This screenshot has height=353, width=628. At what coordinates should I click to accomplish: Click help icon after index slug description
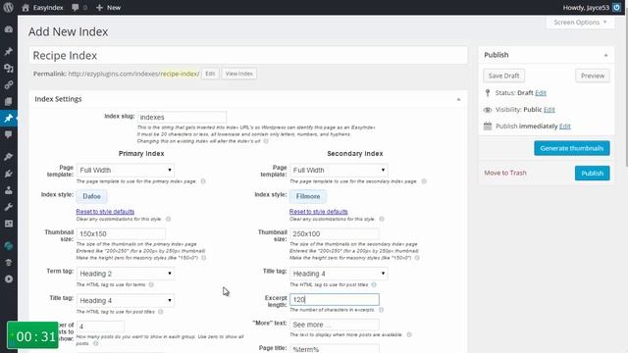pyautogui.click(x=266, y=141)
